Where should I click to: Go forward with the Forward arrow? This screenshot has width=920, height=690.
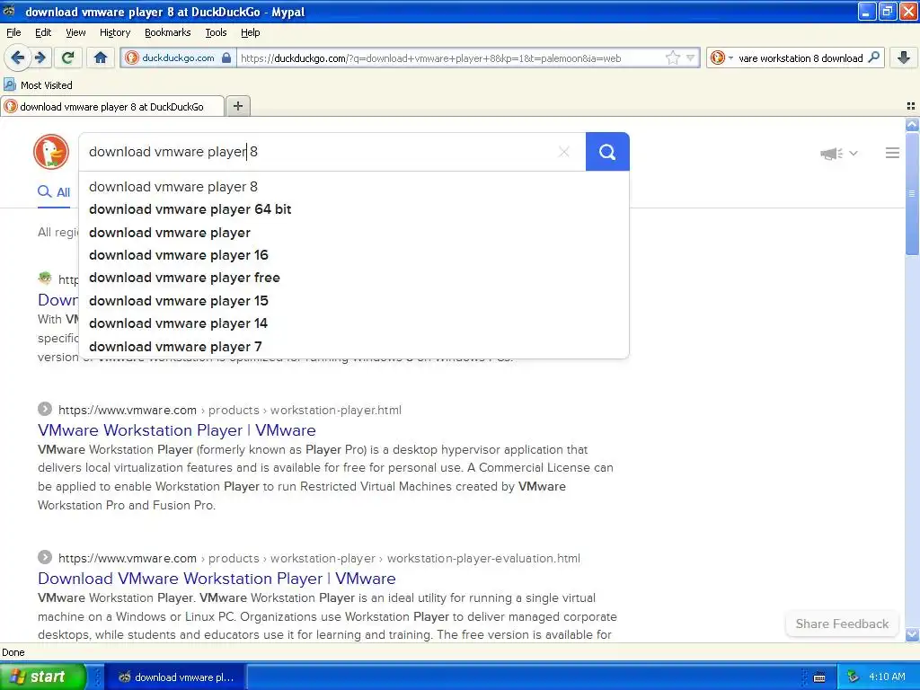coord(40,57)
